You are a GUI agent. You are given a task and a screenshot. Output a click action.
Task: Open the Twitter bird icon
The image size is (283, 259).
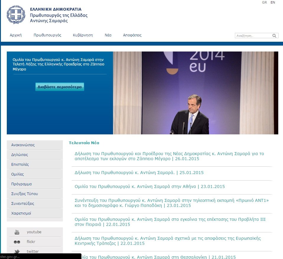[x=17, y=252]
